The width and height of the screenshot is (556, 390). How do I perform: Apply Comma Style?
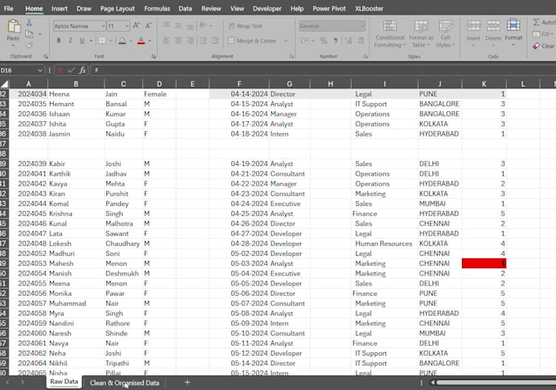[x=335, y=41]
